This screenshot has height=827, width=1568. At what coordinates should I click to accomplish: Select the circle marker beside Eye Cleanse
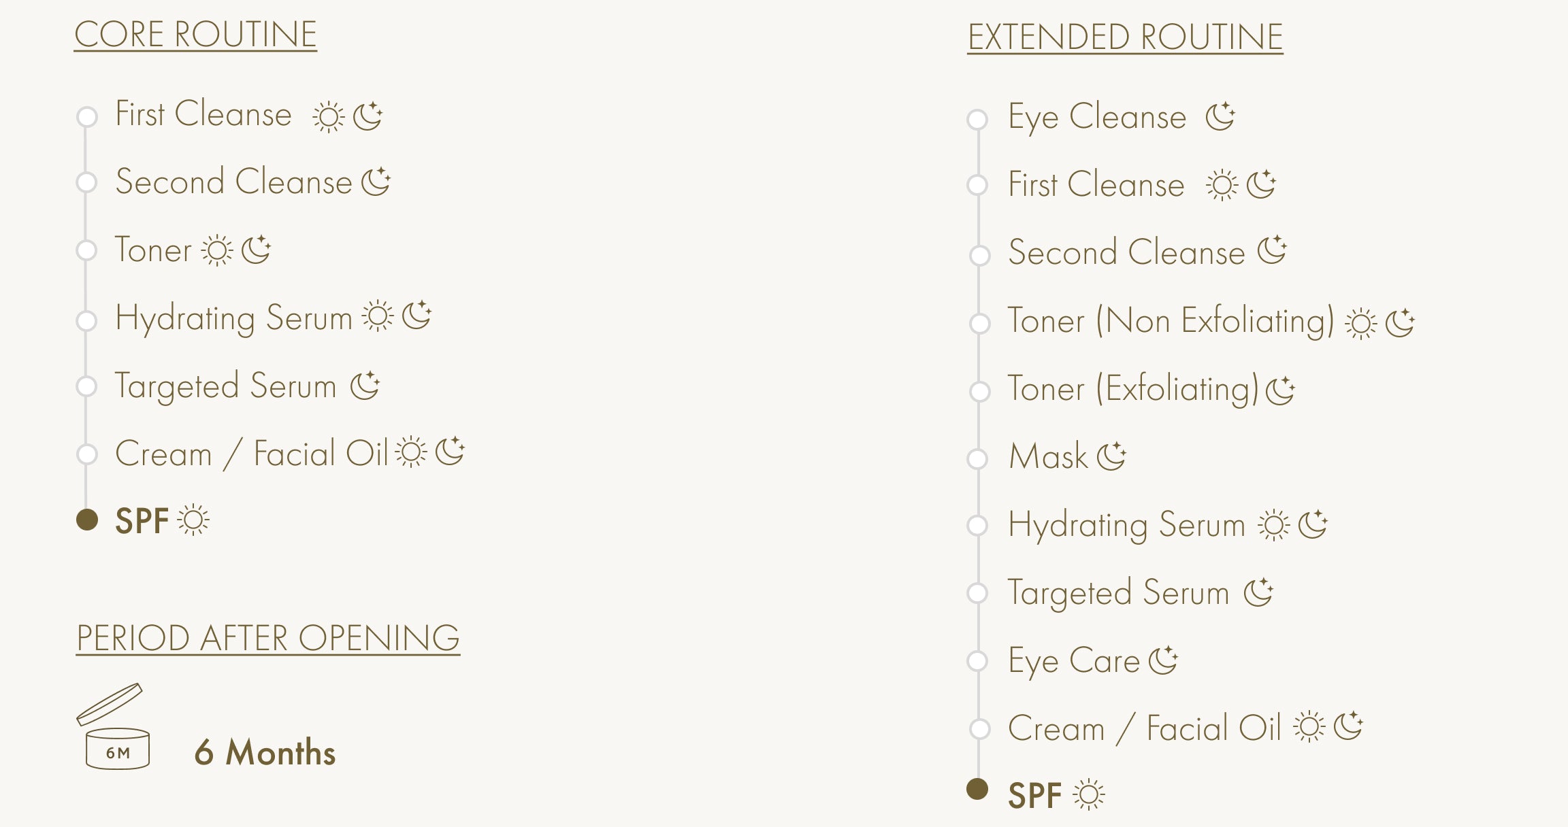(x=978, y=119)
